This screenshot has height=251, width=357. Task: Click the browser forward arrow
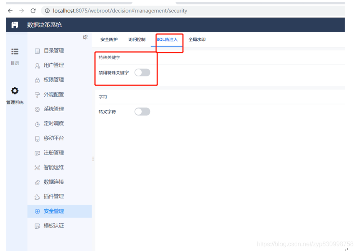(x=22, y=11)
